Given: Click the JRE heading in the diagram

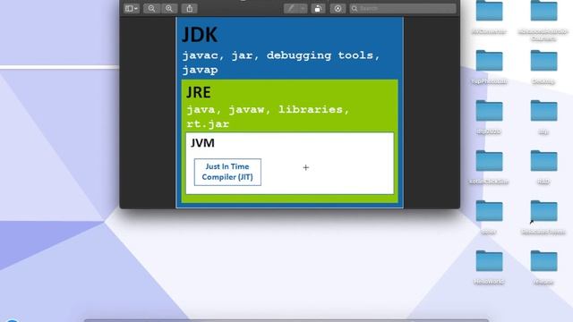Looking at the screenshot, I should coord(199,92).
